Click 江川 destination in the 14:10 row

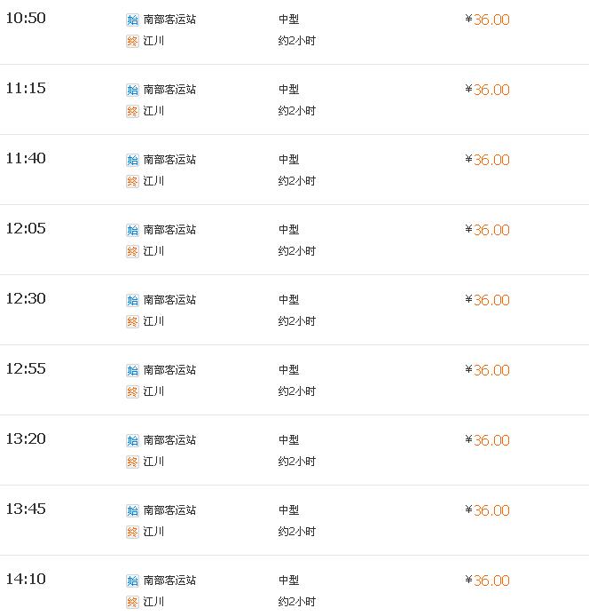[153, 602]
